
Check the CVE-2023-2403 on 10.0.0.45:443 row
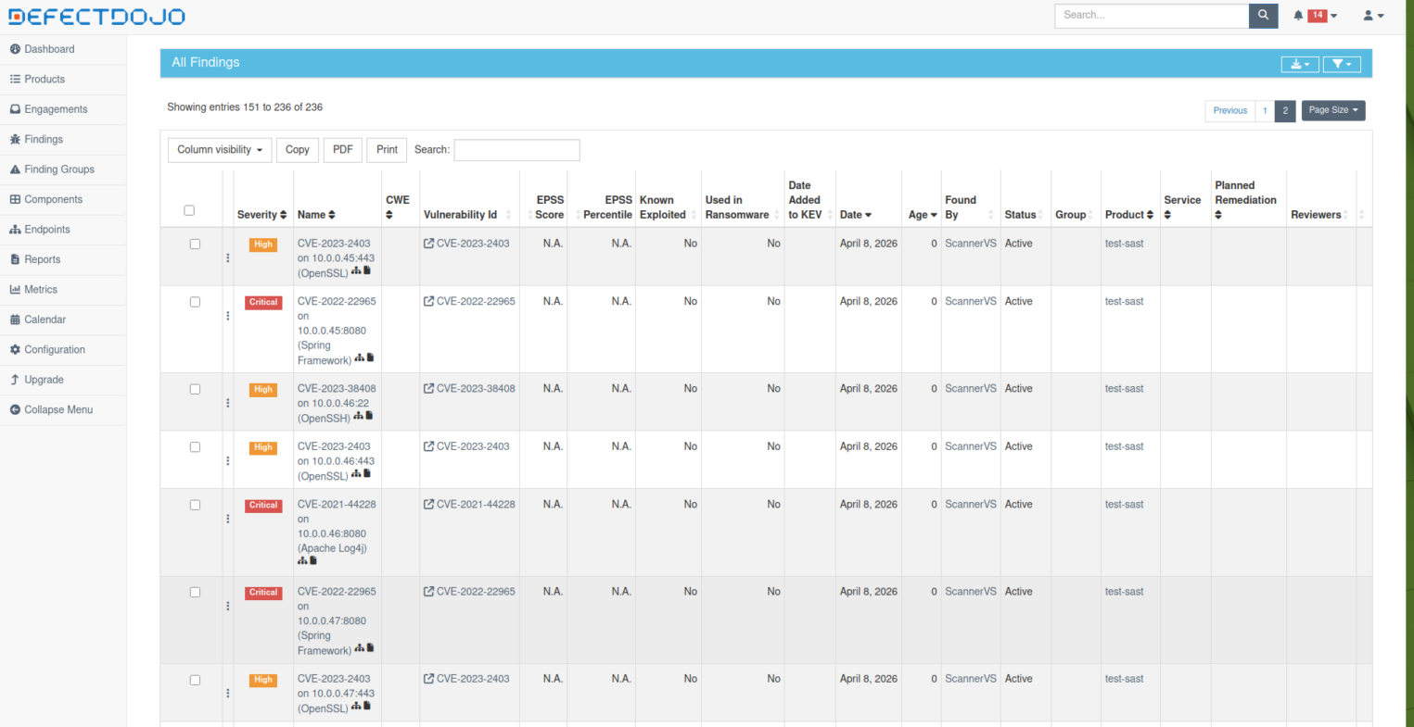coord(195,244)
